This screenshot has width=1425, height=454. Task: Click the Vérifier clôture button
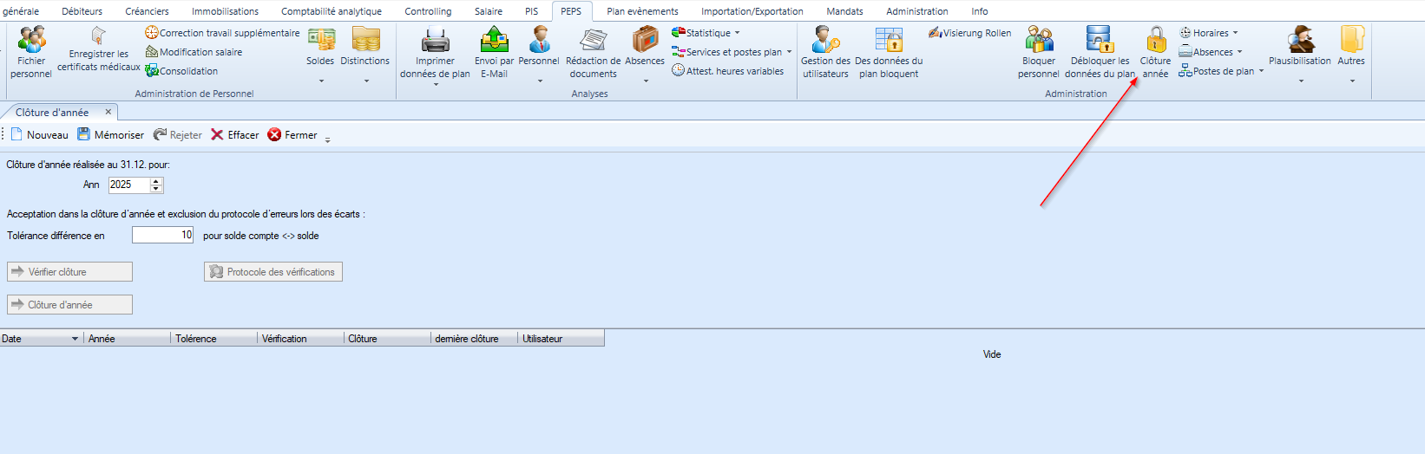point(69,272)
